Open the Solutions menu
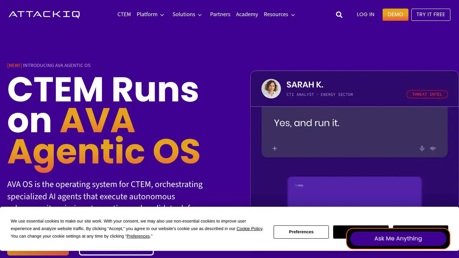 tap(184, 14)
